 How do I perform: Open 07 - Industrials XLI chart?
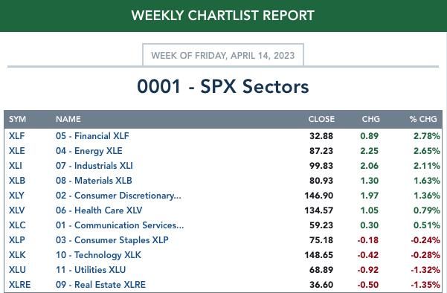94,166
